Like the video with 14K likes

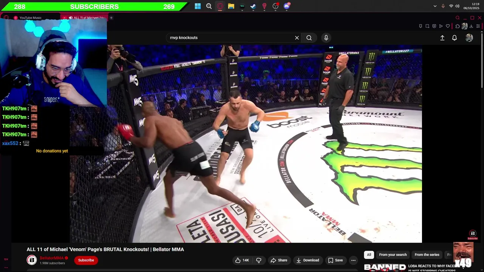tap(242, 260)
